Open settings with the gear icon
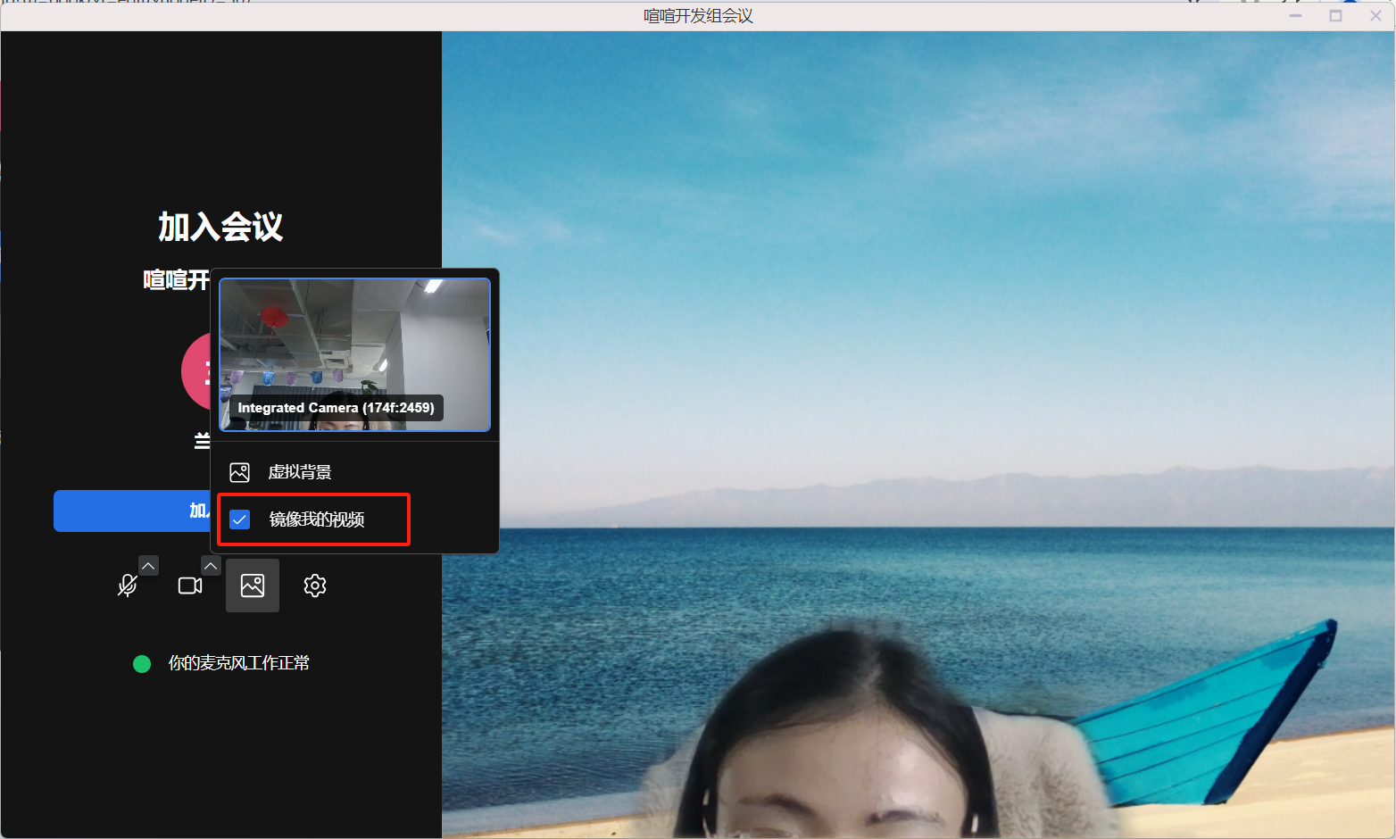This screenshot has height=839, width=1396. coord(315,586)
